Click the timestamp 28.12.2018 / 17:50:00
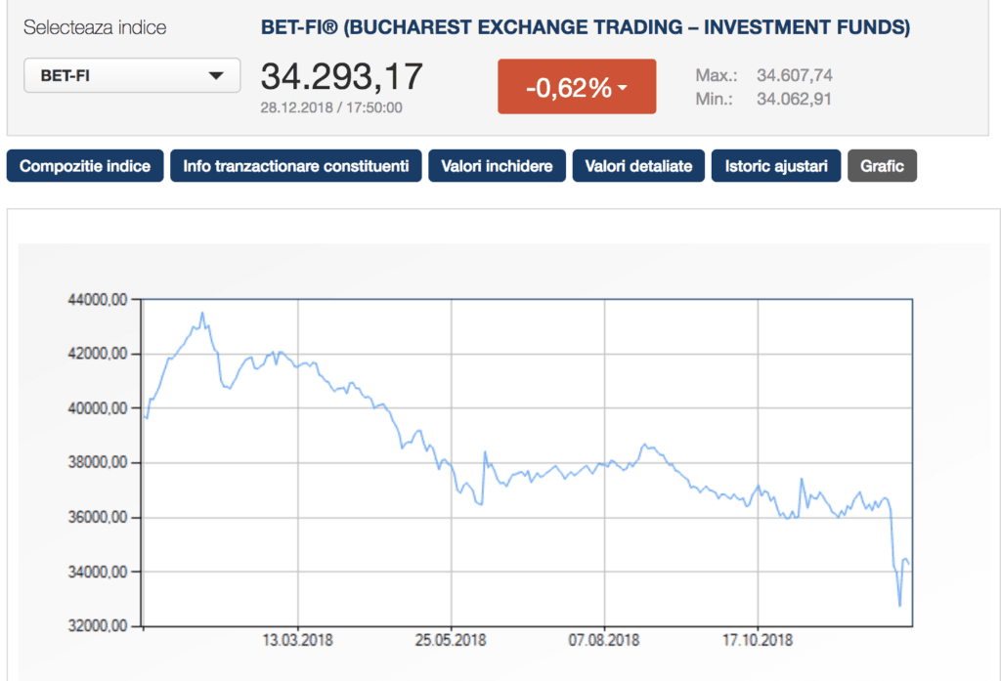The image size is (1001, 681). [x=331, y=107]
